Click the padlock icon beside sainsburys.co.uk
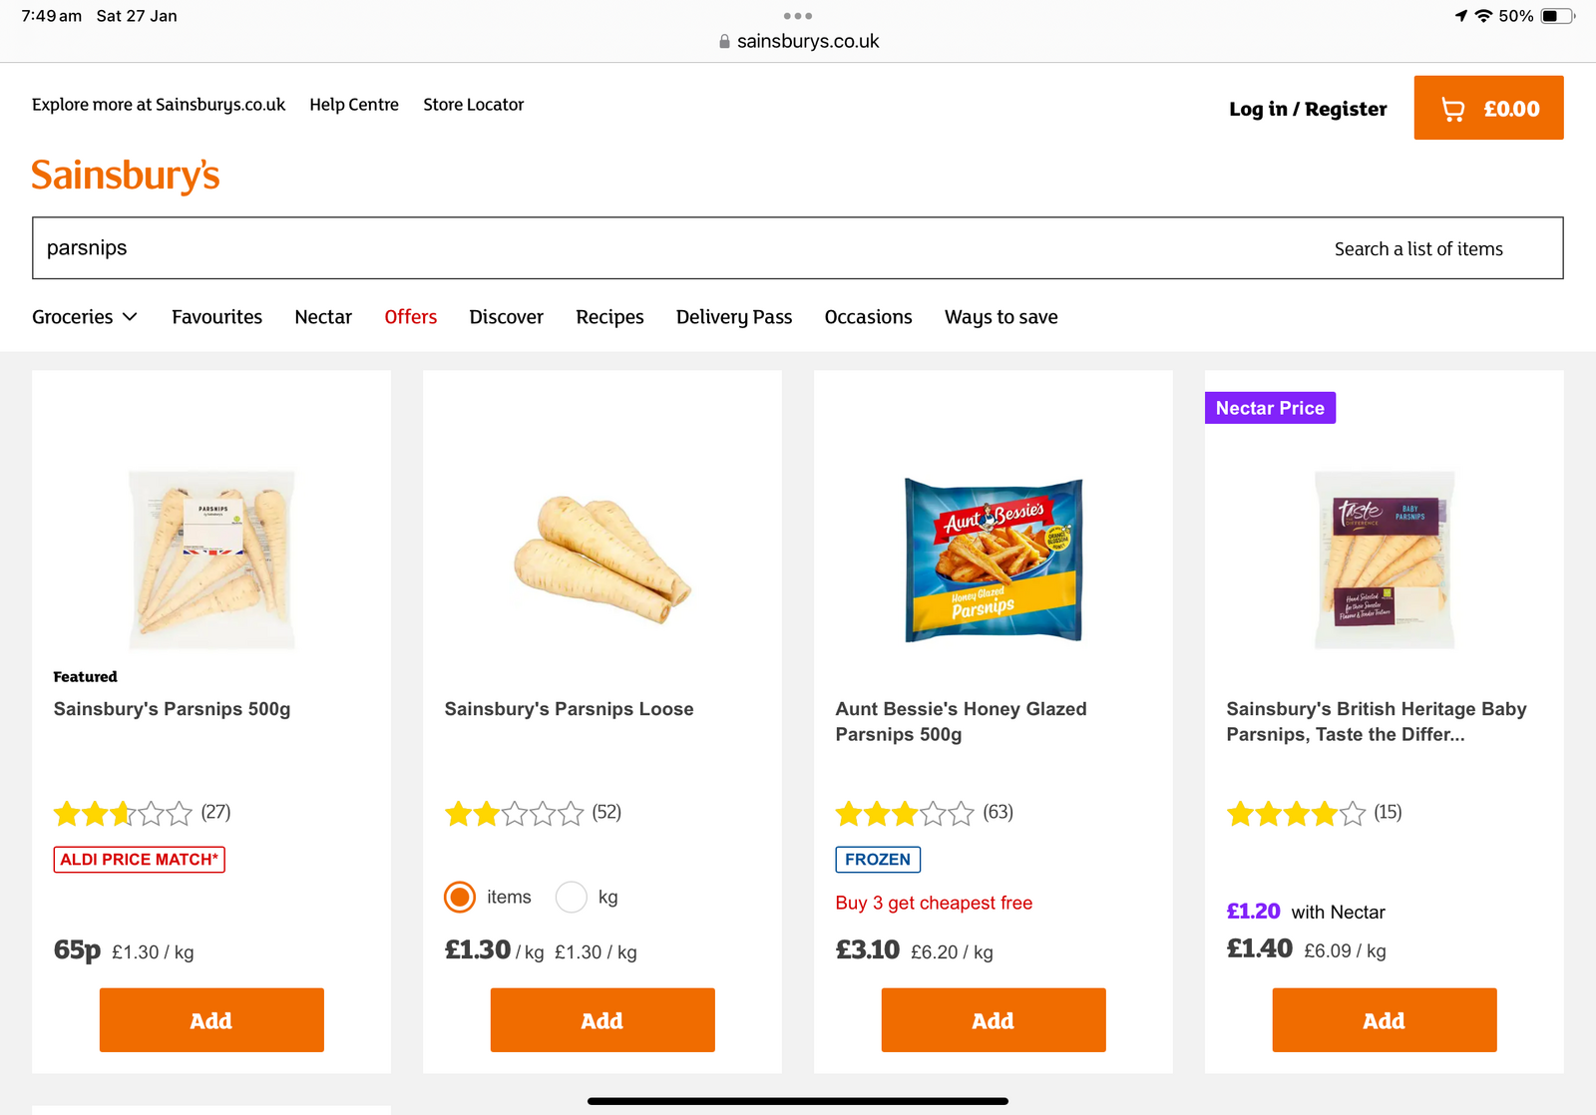 [x=724, y=42]
